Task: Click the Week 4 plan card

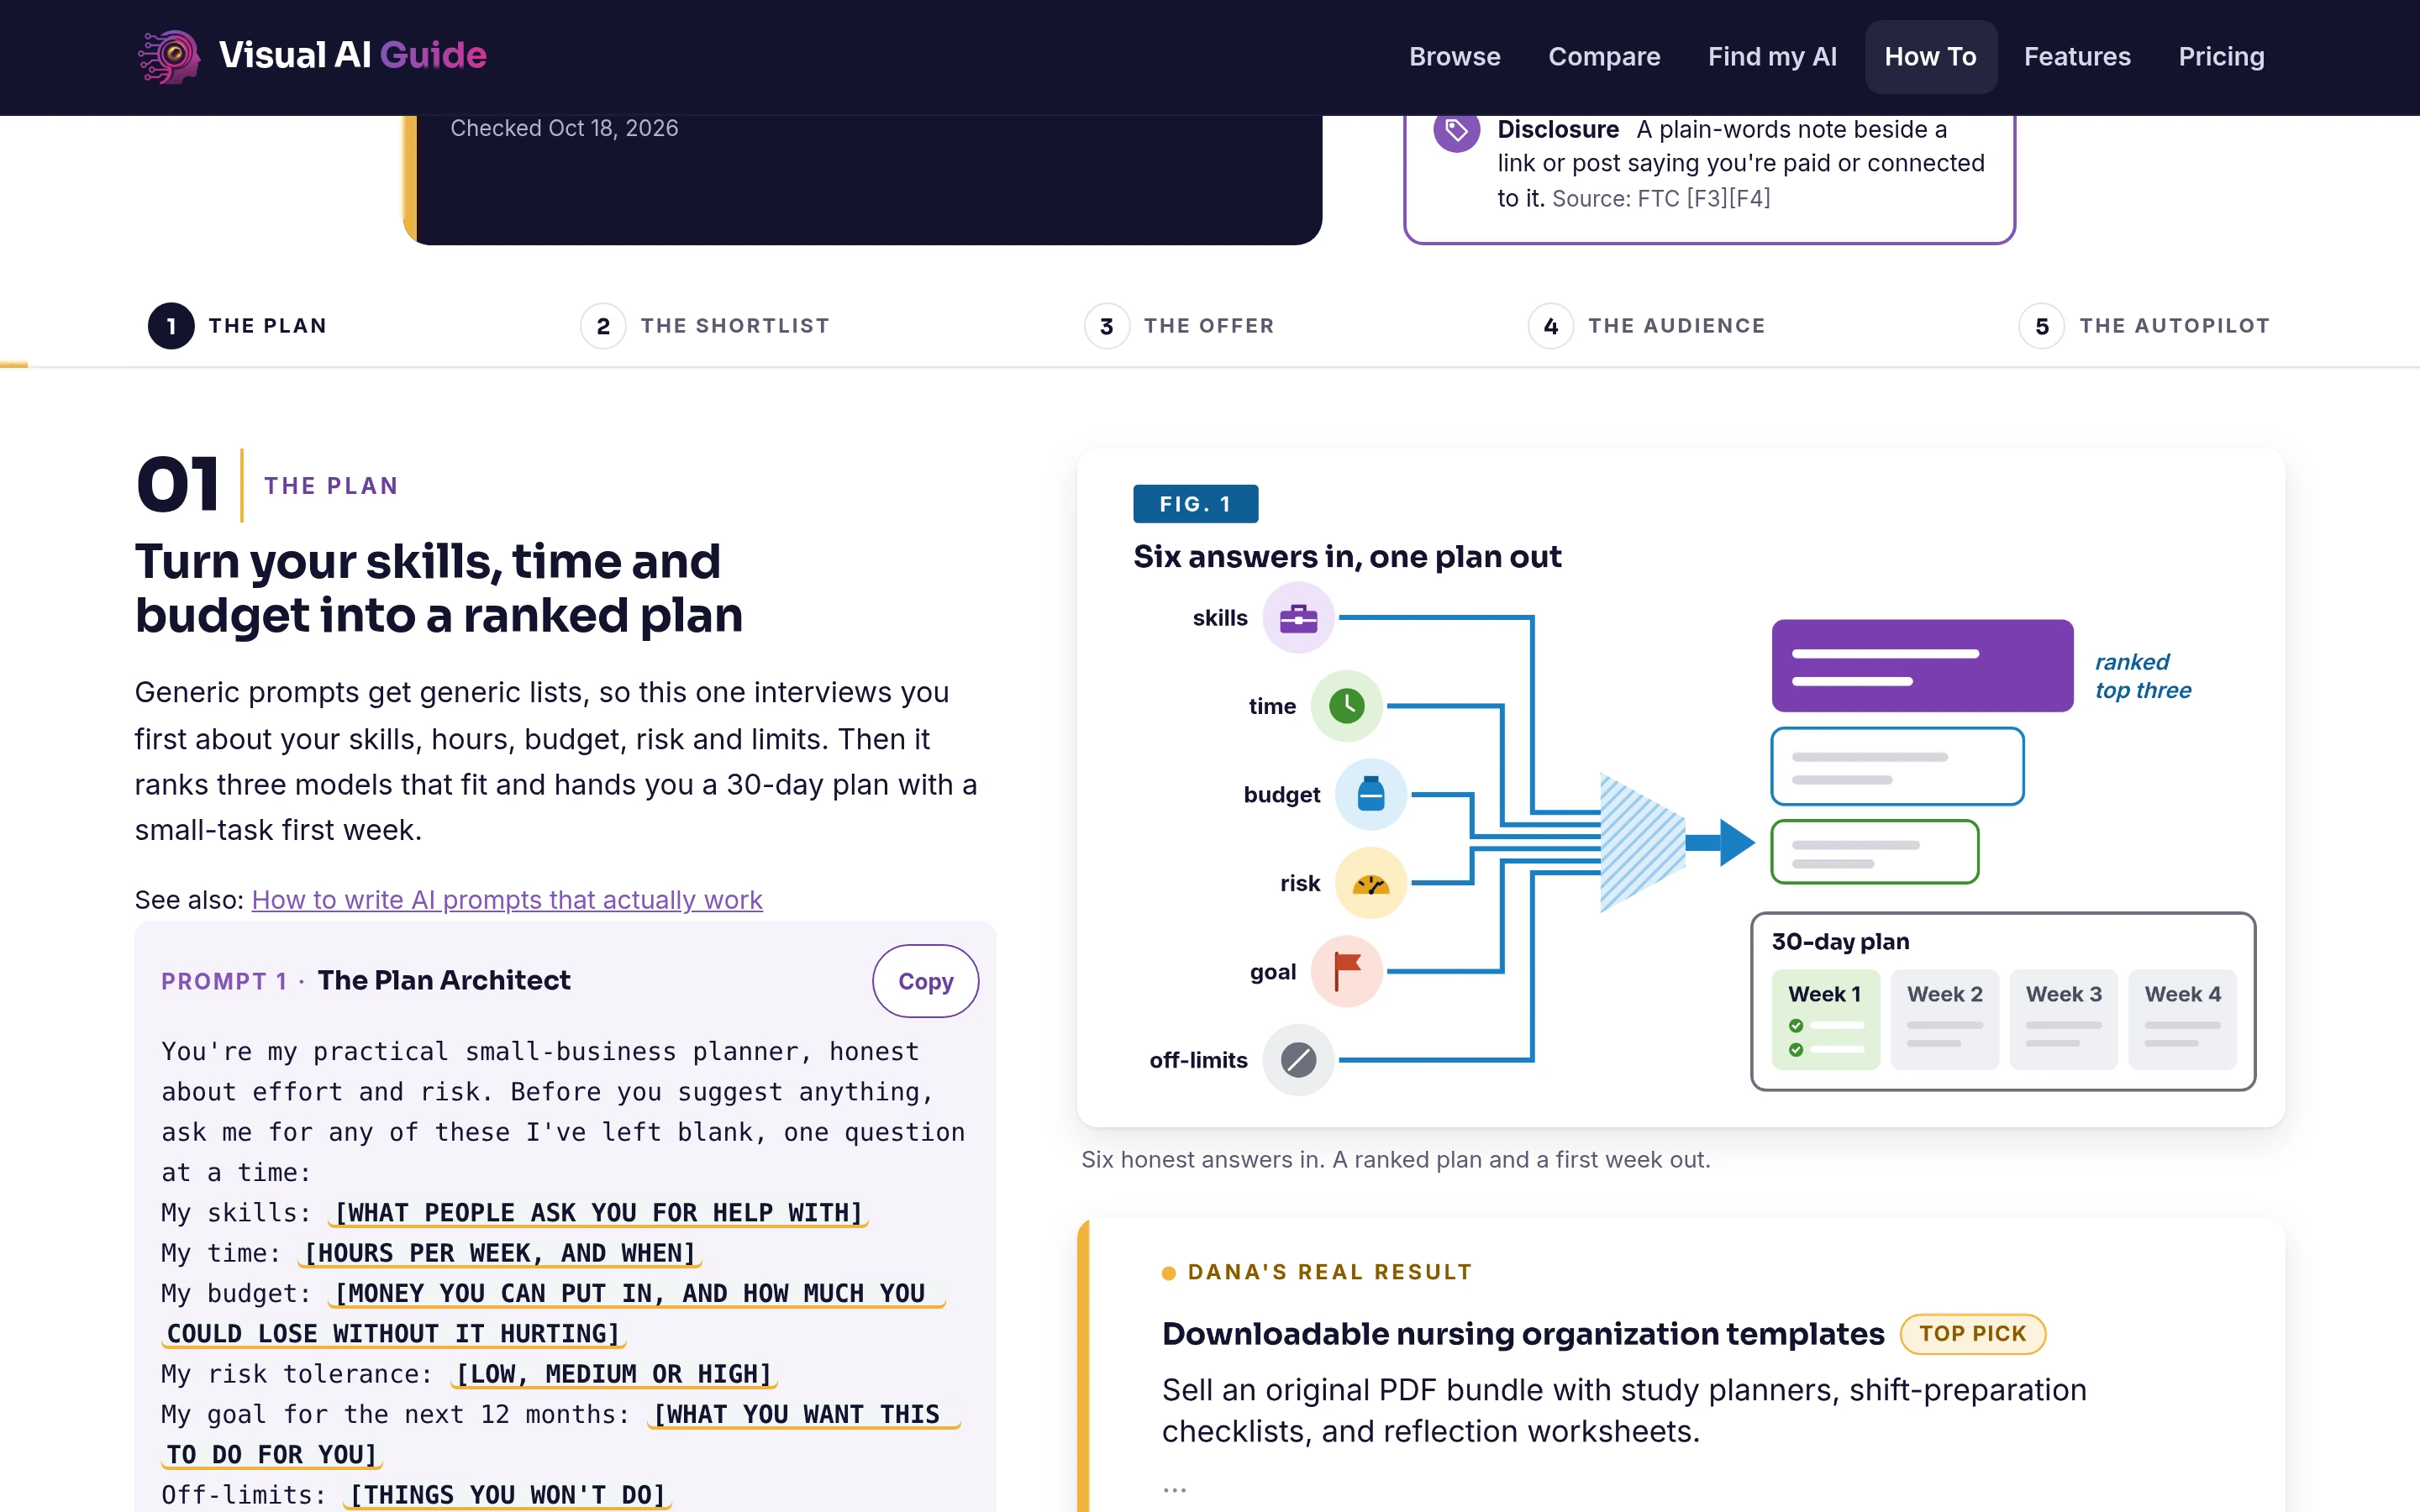Action: tap(2182, 1019)
